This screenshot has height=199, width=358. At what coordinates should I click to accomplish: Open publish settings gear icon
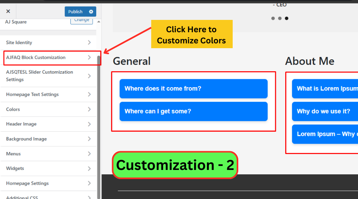click(91, 12)
